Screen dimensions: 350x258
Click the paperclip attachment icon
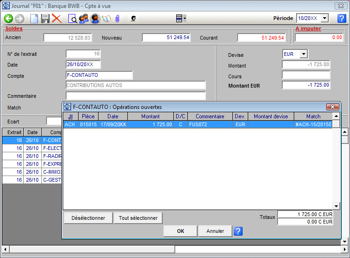[117, 19]
